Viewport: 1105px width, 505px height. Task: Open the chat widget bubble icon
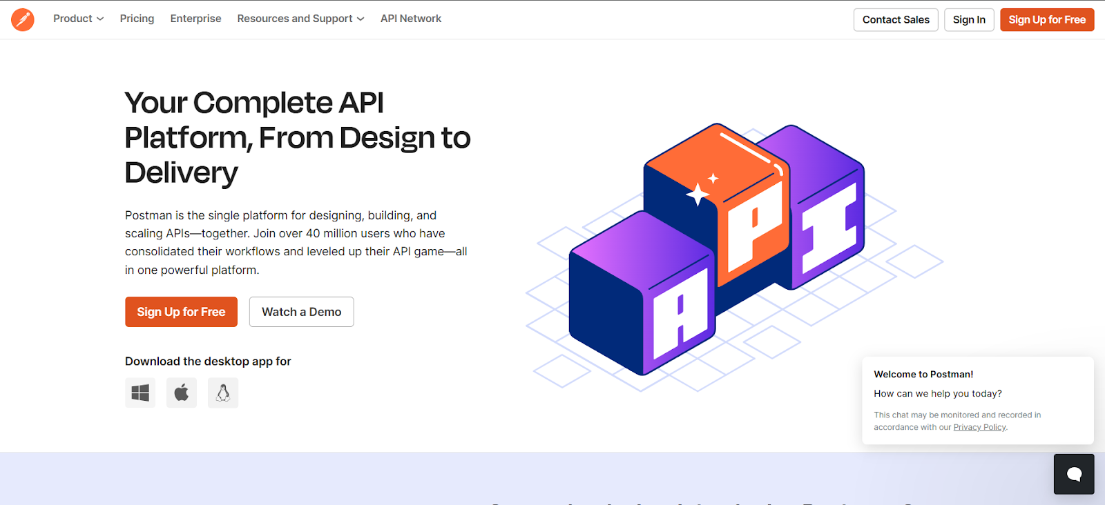1073,474
